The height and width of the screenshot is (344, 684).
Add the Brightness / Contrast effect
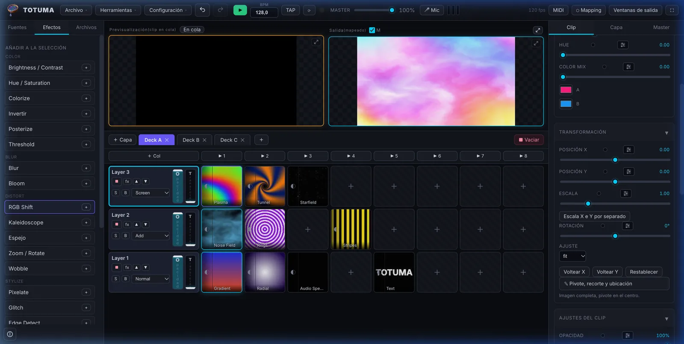tap(86, 67)
